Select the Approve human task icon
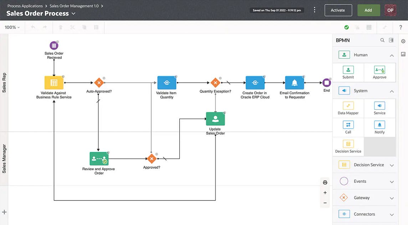Image resolution: width=408 pixels, height=225 pixels. [x=379, y=73]
